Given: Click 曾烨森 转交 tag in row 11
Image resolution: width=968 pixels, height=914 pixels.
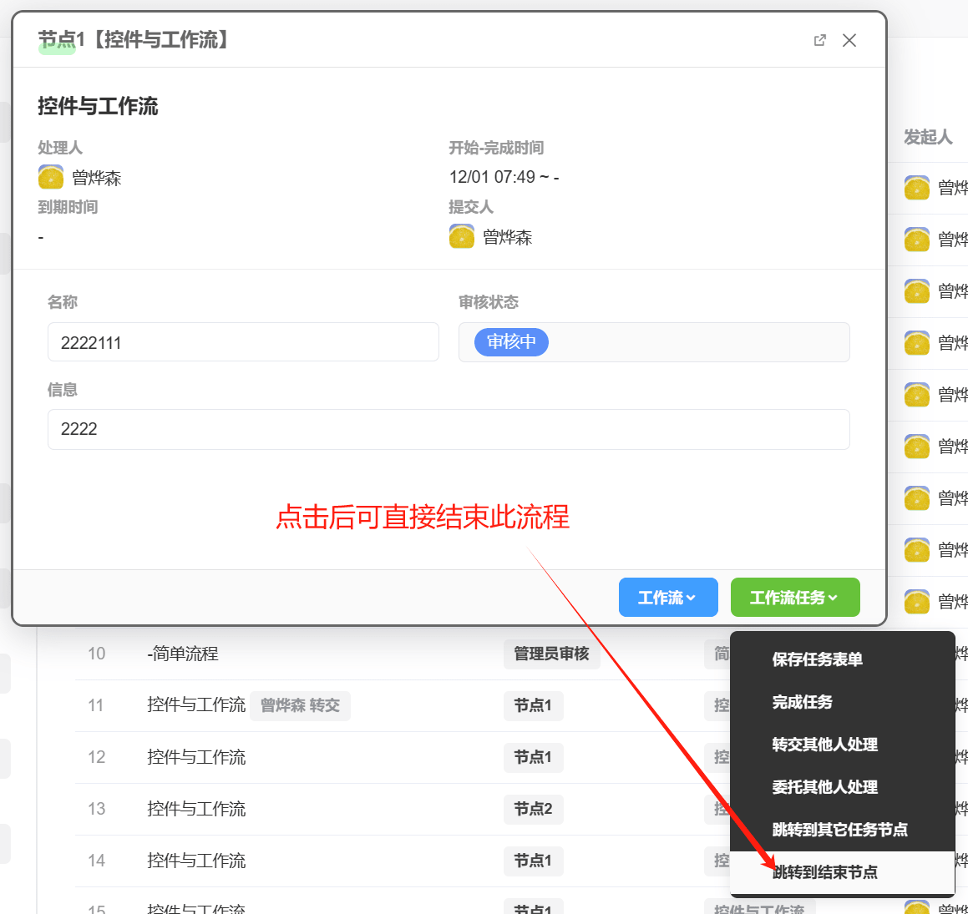Looking at the screenshot, I should [300, 705].
